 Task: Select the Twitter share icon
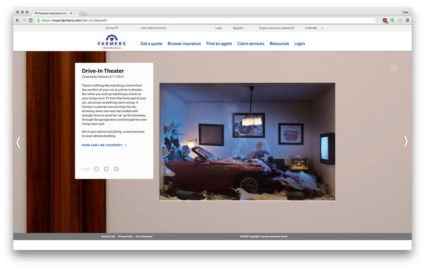tap(106, 169)
